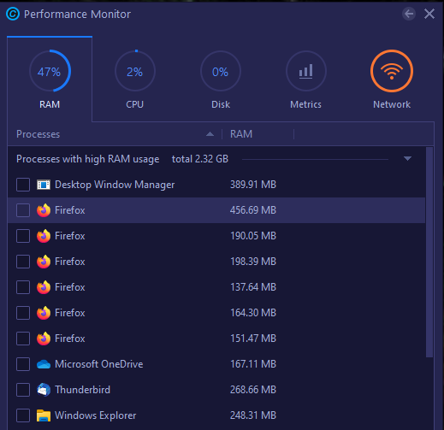Click Firefox icon in 151.47 MB row
Image resolution: width=444 pixels, height=430 pixels.
click(x=44, y=339)
